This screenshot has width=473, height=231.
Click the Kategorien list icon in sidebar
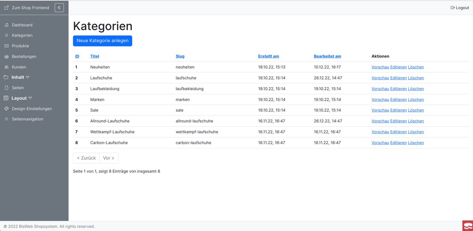point(6,35)
